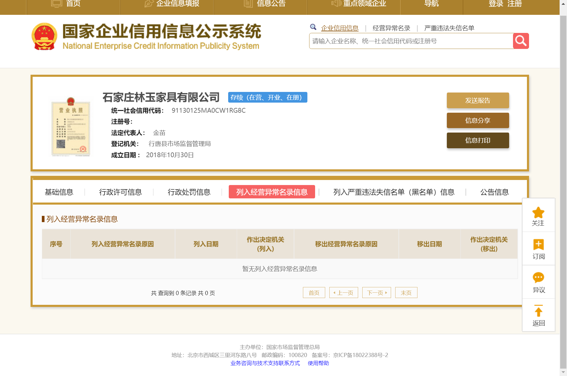Click the 信息分享 button

tap(478, 120)
